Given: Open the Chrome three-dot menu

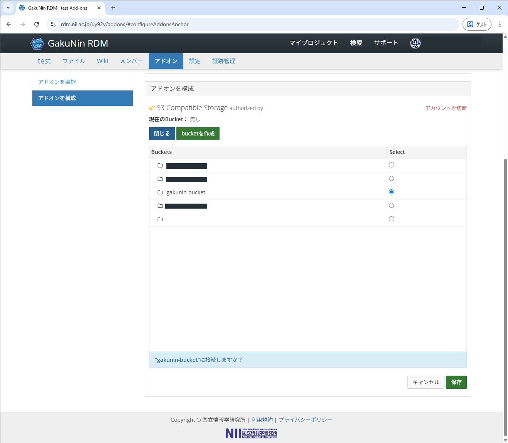Looking at the screenshot, I should 500,24.
